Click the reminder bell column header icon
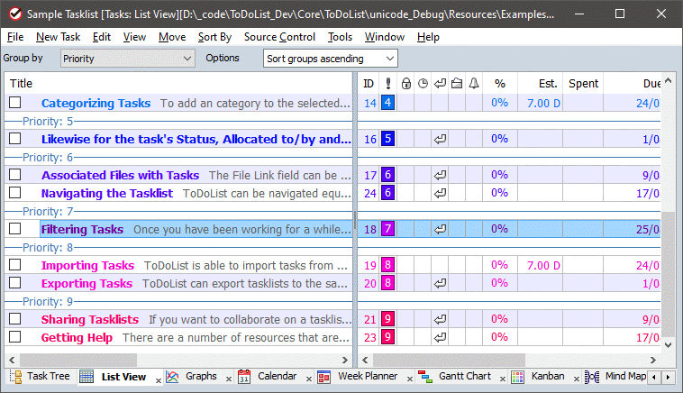 (x=474, y=84)
